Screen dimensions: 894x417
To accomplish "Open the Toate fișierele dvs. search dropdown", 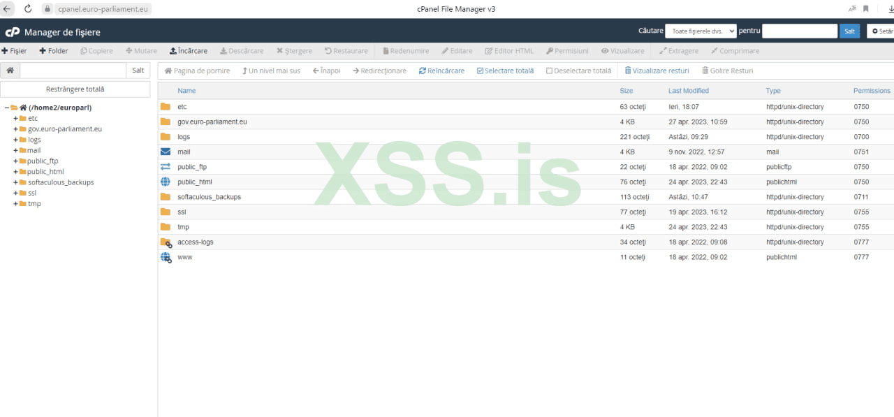I will (x=701, y=31).
